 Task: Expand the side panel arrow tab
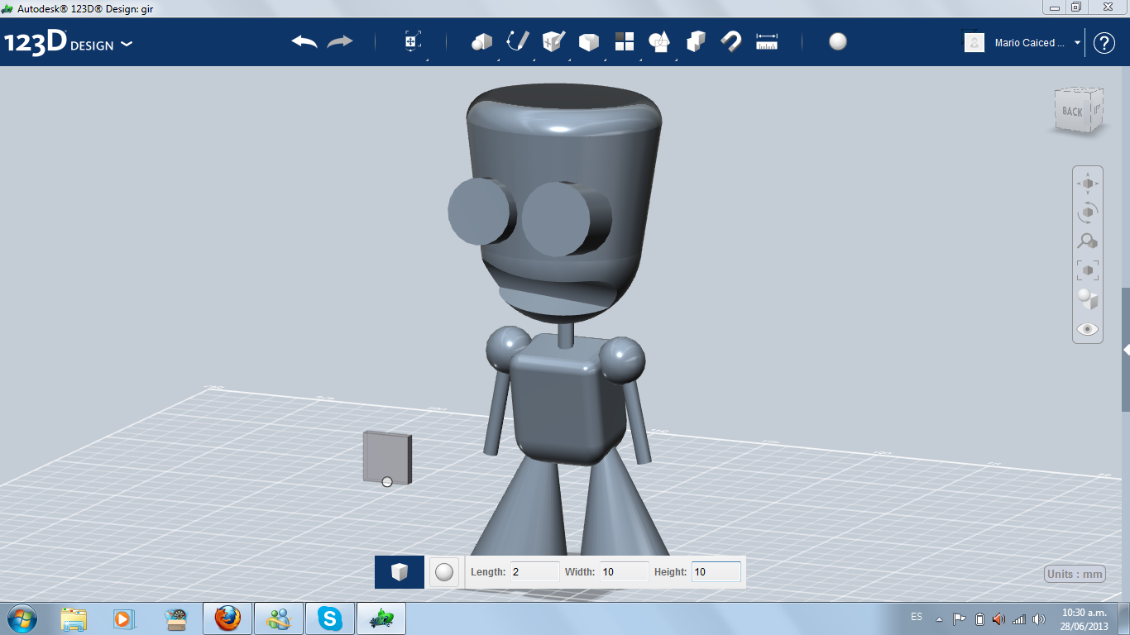(x=1126, y=351)
